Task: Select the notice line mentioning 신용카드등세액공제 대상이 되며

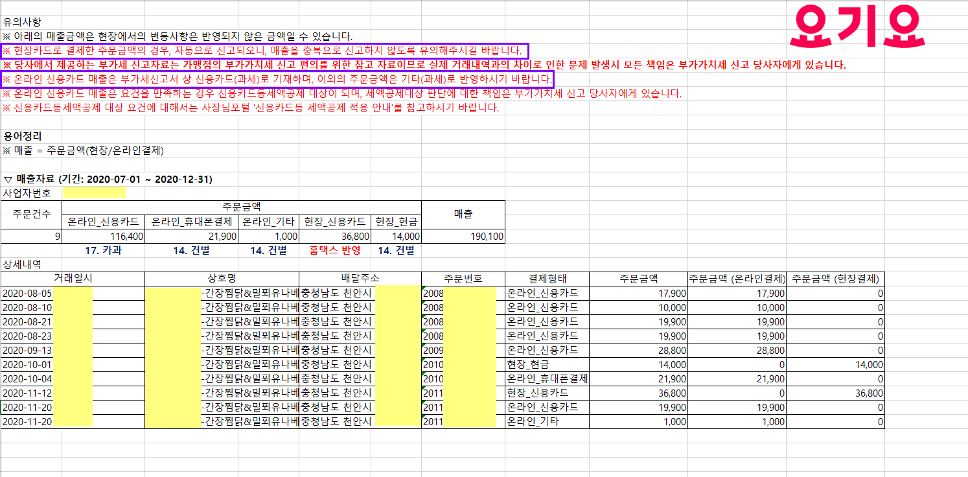Action: [x=342, y=93]
